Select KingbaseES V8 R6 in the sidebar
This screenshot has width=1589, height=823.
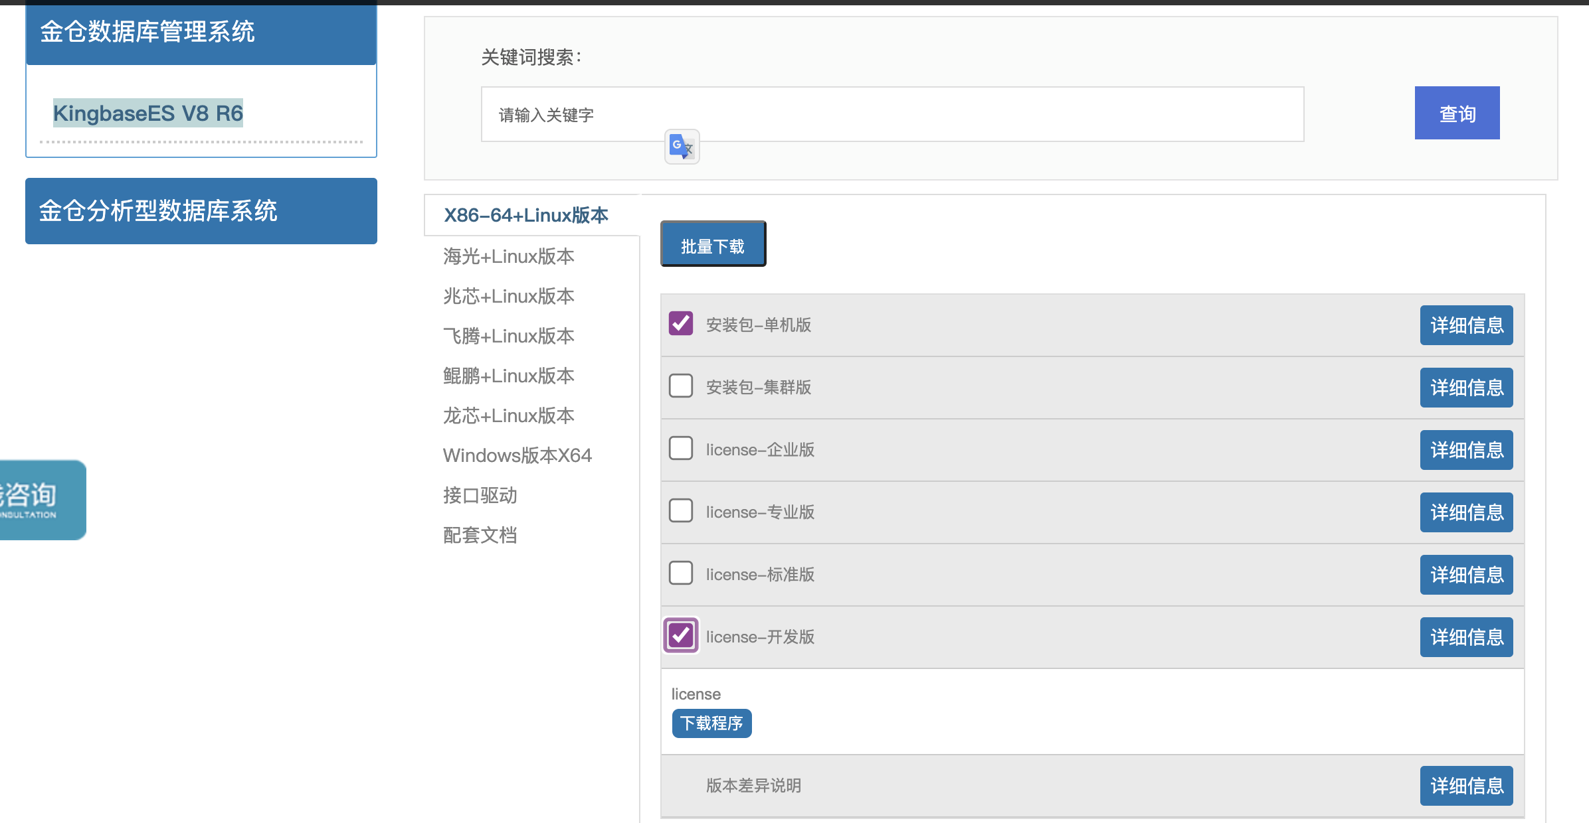click(148, 112)
